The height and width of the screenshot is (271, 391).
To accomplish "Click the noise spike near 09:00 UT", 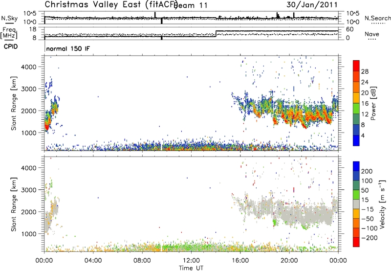I will click(155, 15).
